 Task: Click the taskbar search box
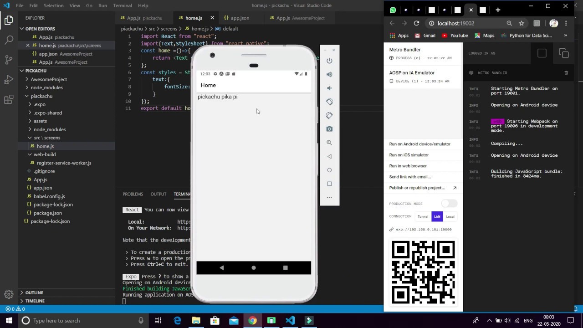pos(82,321)
